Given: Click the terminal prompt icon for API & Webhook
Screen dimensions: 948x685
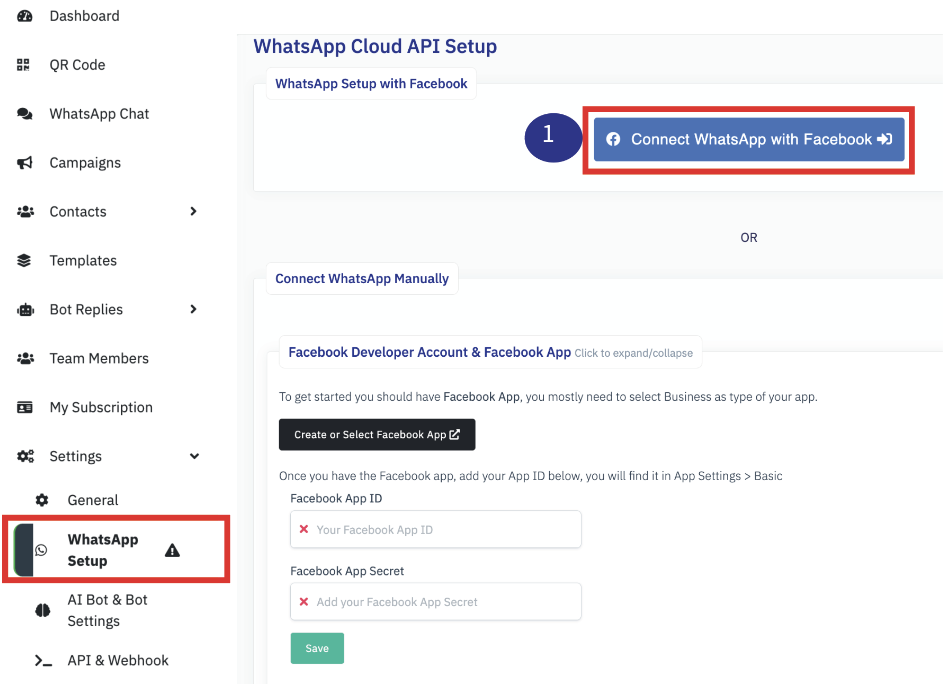Looking at the screenshot, I should coord(43,661).
